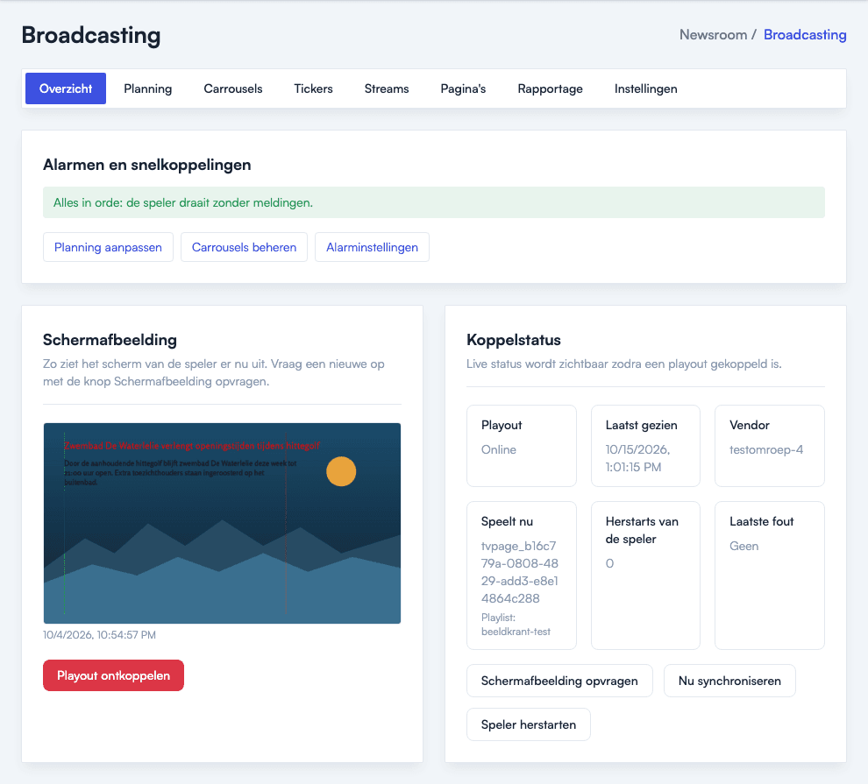Screen dimensions: 868x784
Task: Click the player screenshot preview image
Action: point(222,523)
